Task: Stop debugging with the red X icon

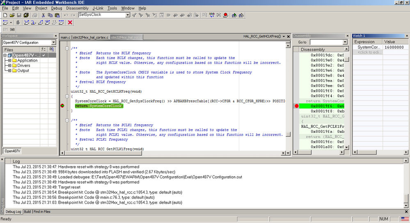Action: pyautogui.click(x=70, y=23)
